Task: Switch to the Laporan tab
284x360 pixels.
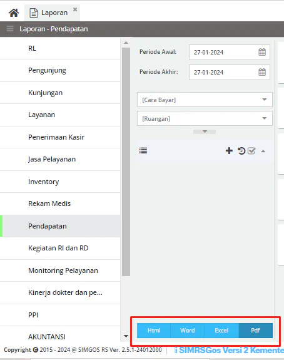Action: click(x=52, y=13)
